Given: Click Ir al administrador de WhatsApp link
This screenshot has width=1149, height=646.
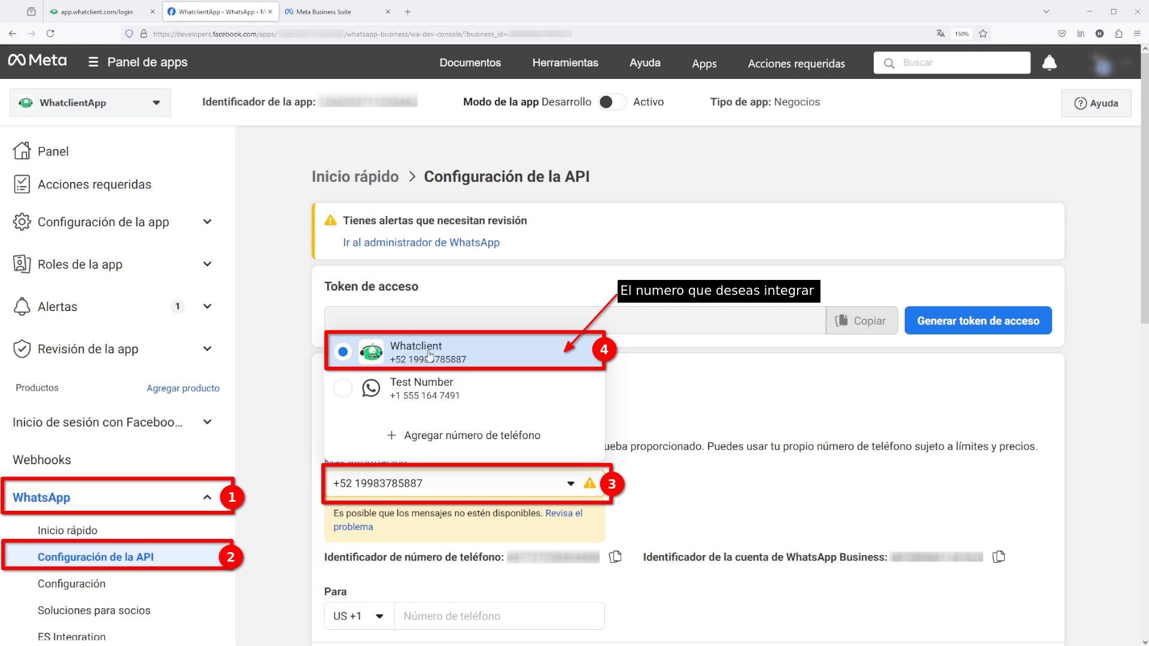Looking at the screenshot, I should click(x=421, y=242).
